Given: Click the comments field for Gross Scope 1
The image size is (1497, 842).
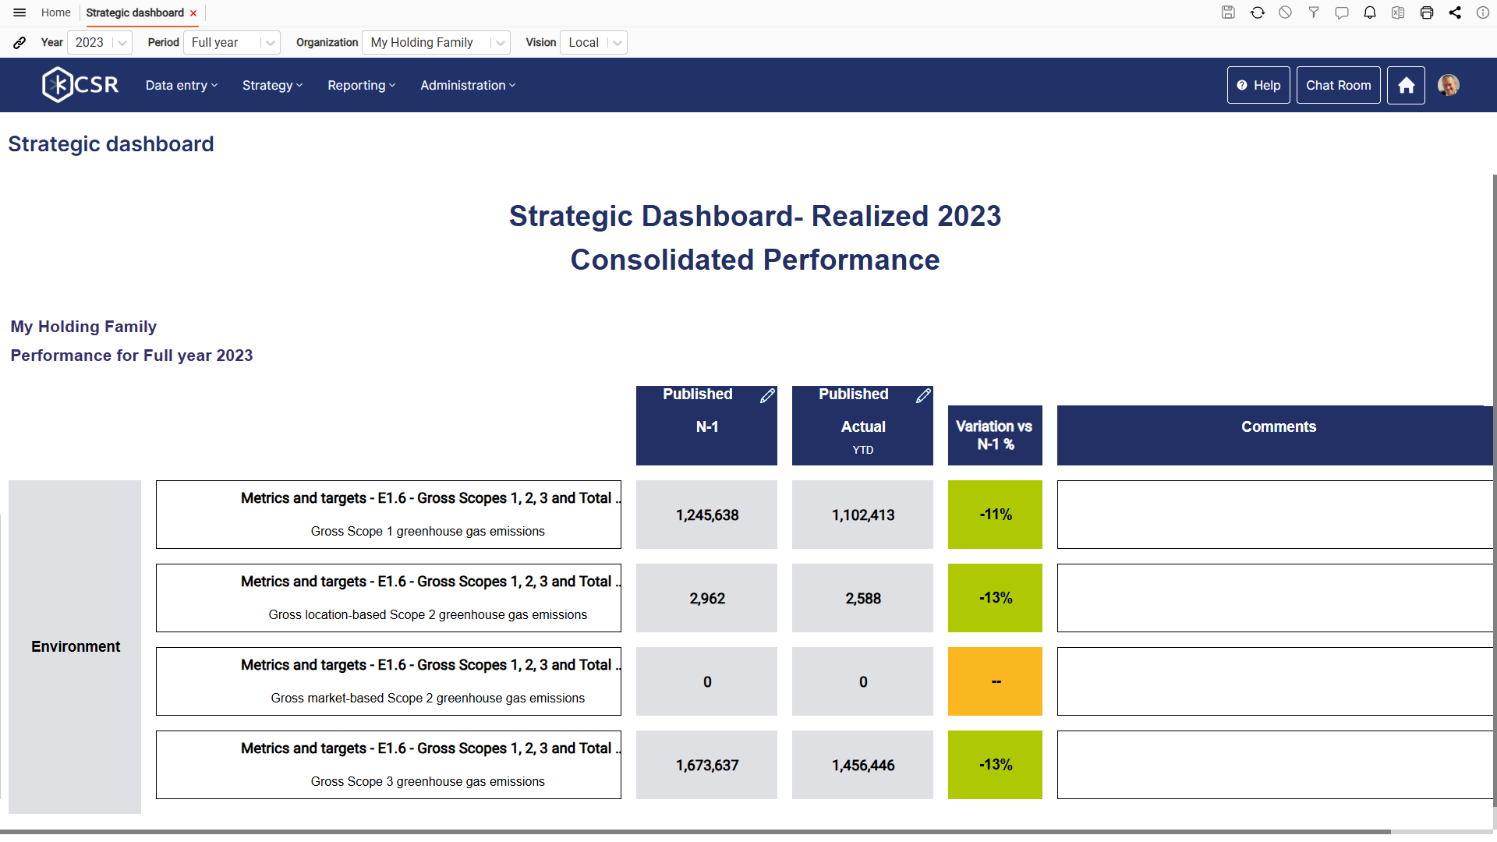Looking at the screenshot, I should coord(1274,515).
